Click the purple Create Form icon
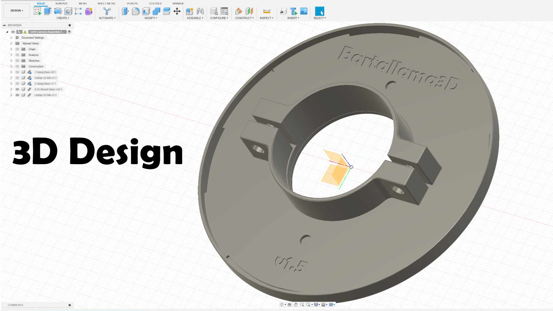Screen dimensions: 553x311 click(x=89, y=11)
